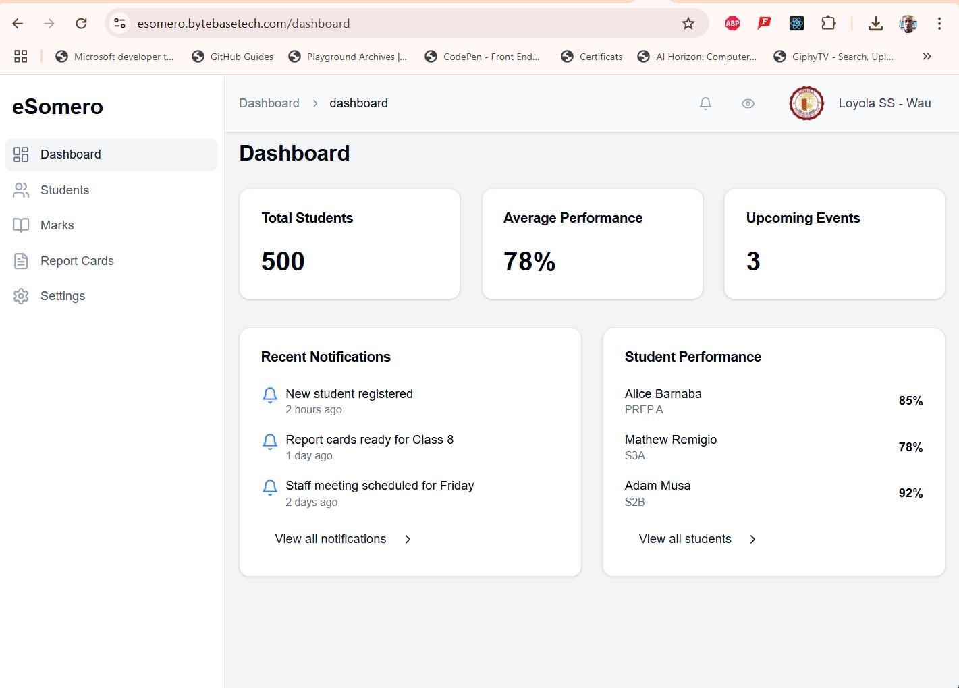
Task: Open the Chrome three-dot menu
Action: (939, 23)
